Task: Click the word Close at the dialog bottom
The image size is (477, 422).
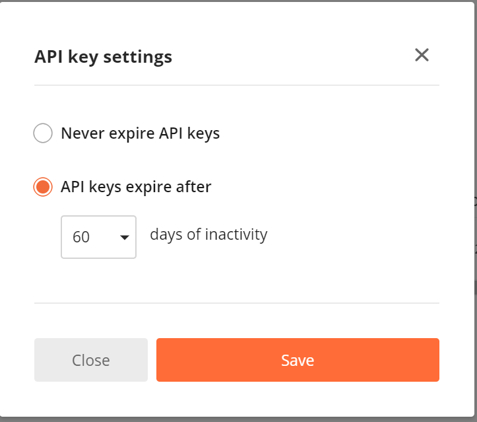Action: (91, 360)
